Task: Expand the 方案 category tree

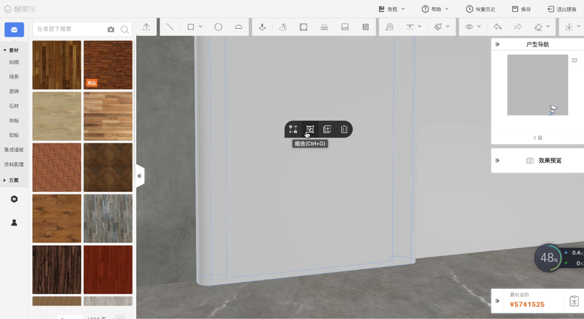Action: pyautogui.click(x=5, y=180)
